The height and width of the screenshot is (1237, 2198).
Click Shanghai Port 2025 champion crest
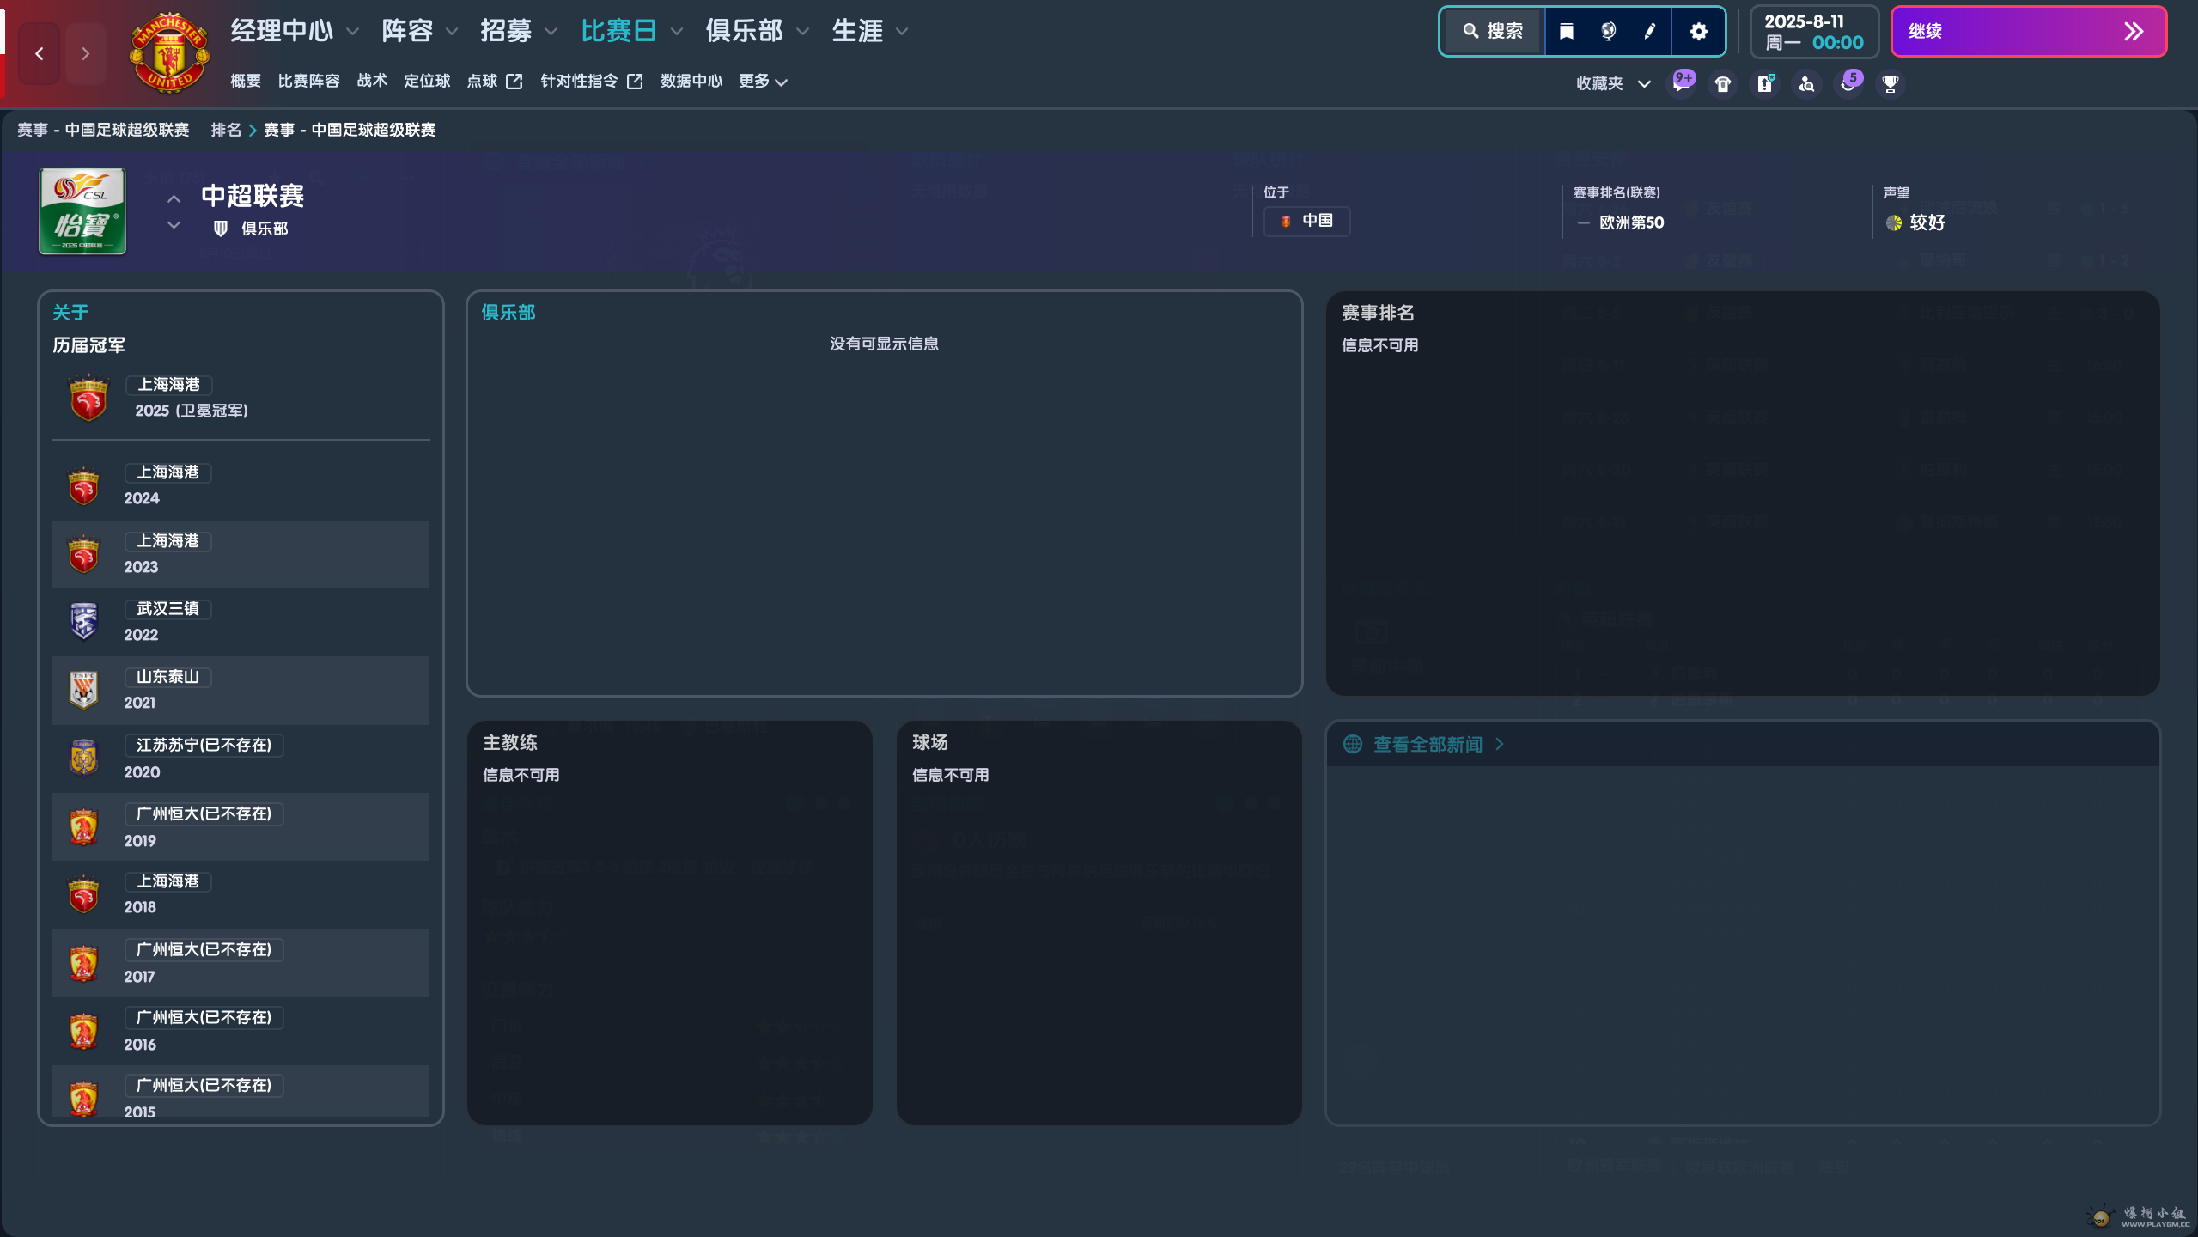(x=88, y=397)
